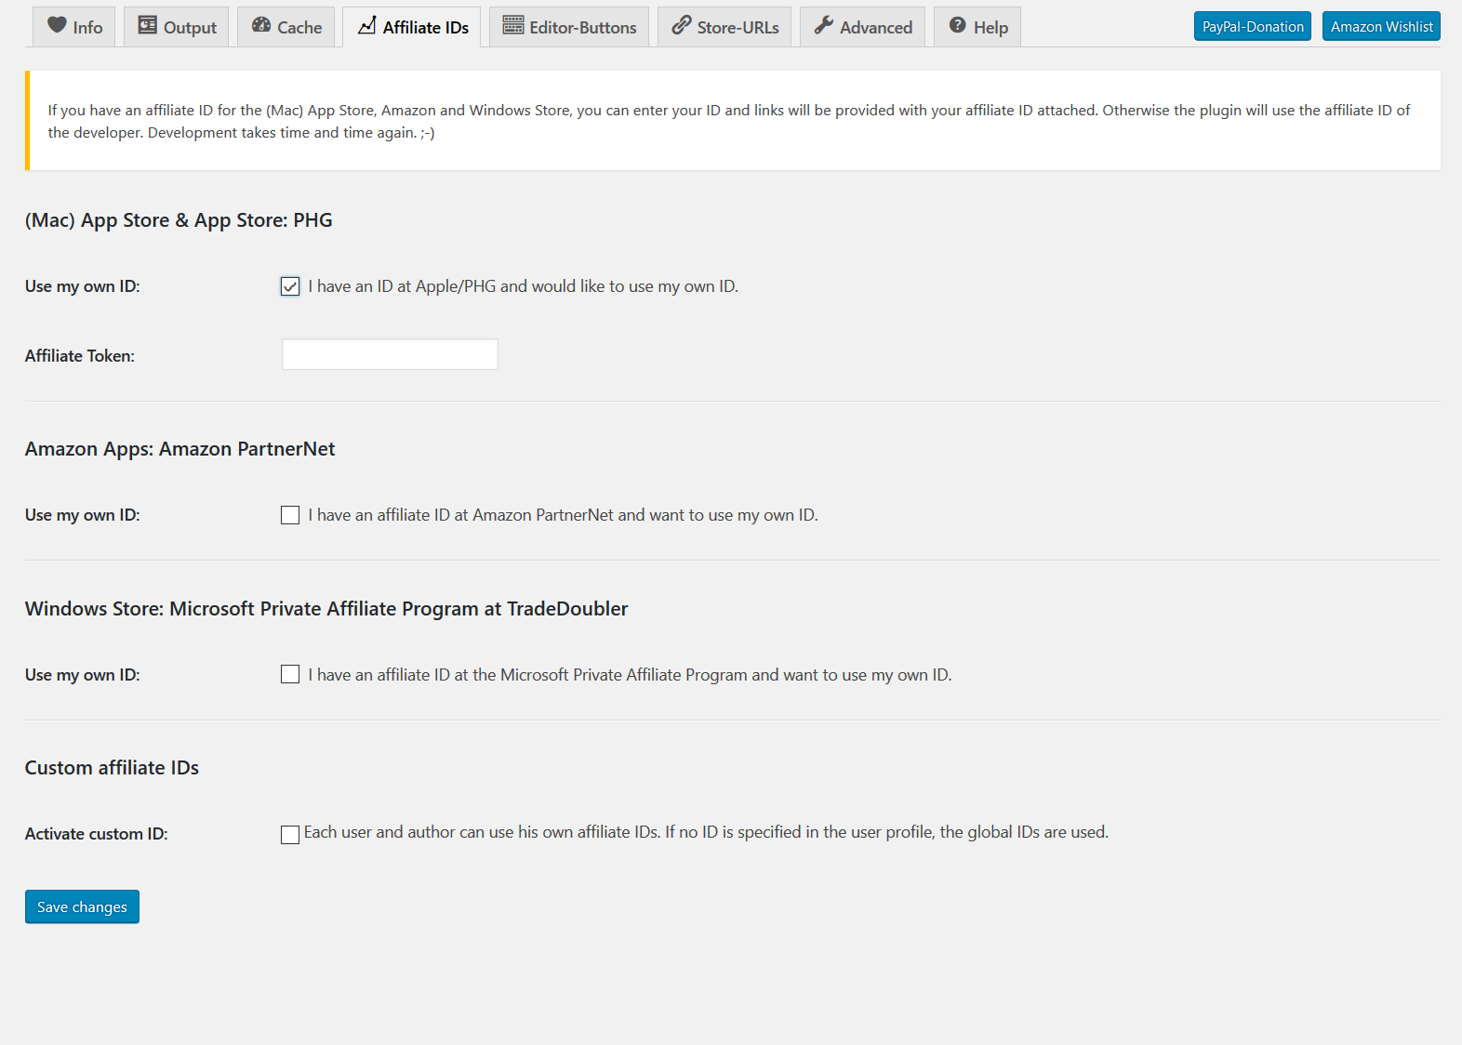Click the keyboard icon on Editor-Buttons tab
Screen dimensions: 1462x1045
pyautogui.click(x=513, y=26)
